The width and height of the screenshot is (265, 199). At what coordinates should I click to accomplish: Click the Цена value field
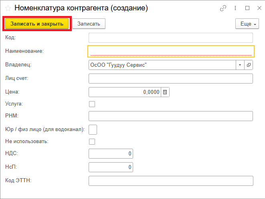tap(125, 92)
